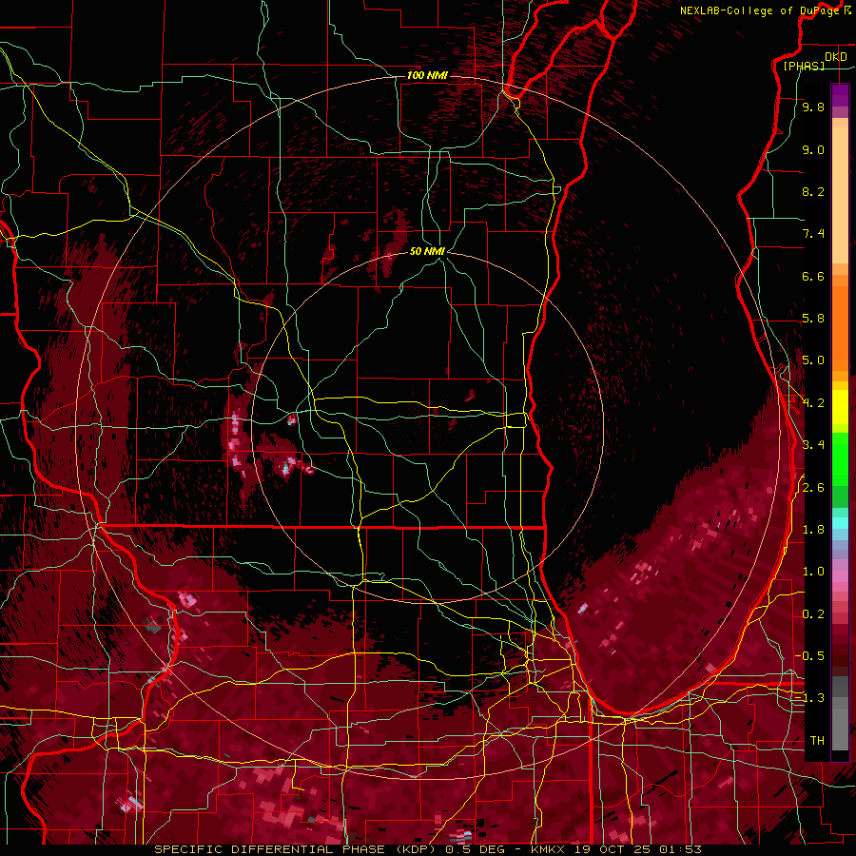
Task: Click the 8.2 value on color scale
Action: click(813, 191)
